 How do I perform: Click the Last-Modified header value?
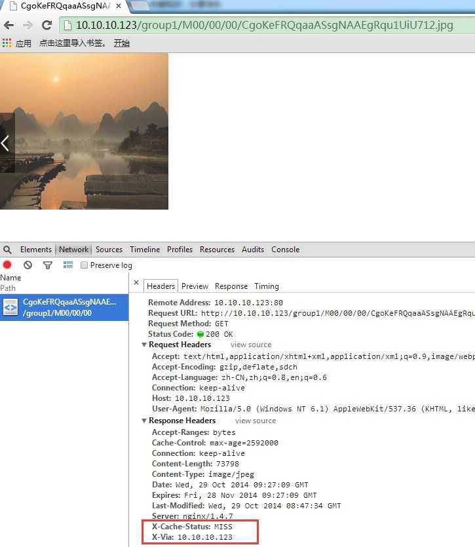tap(275, 506)
